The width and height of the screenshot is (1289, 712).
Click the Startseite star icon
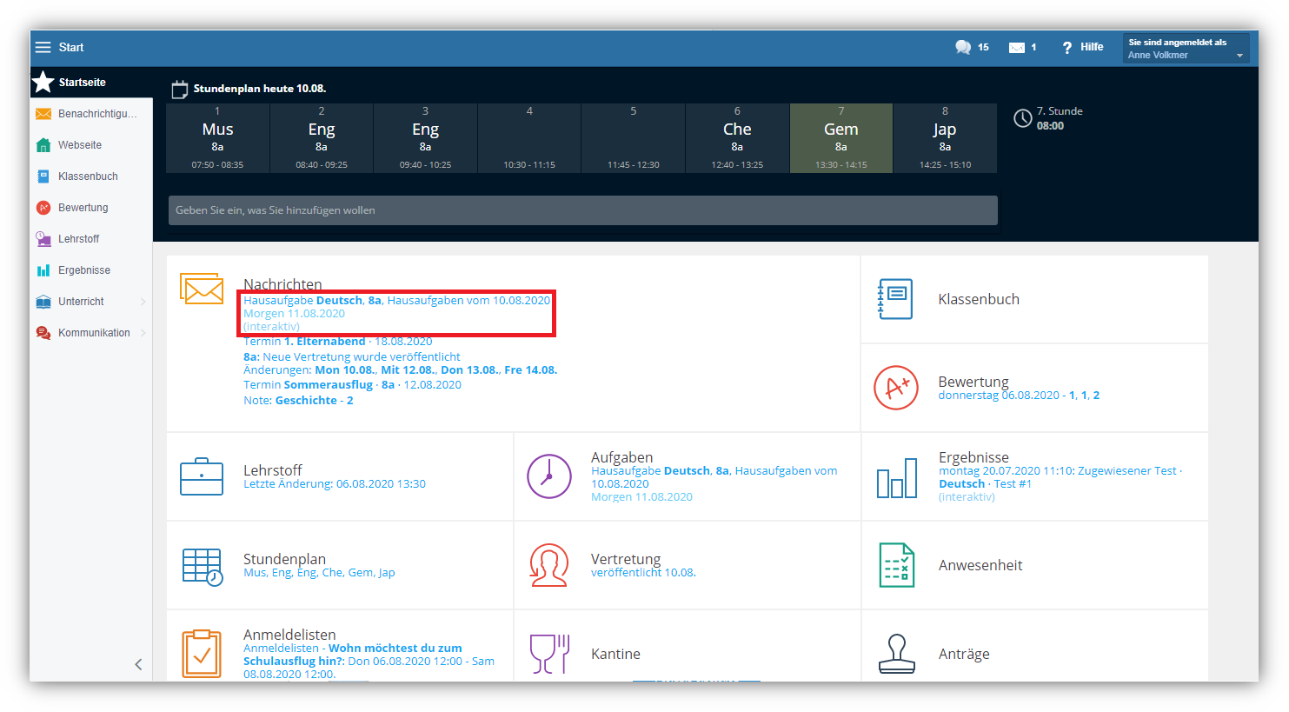click(x=43, y=83)
